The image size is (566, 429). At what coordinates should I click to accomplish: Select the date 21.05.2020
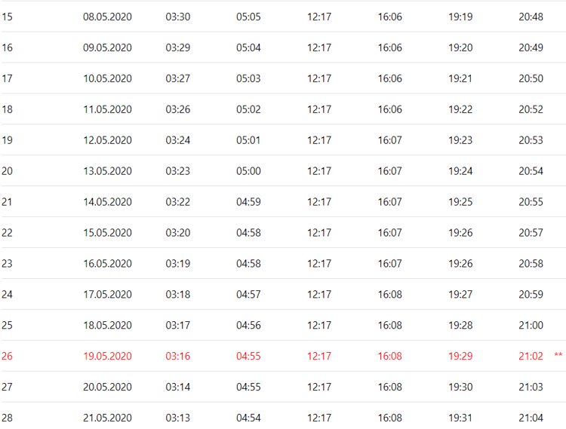(107, 418)
